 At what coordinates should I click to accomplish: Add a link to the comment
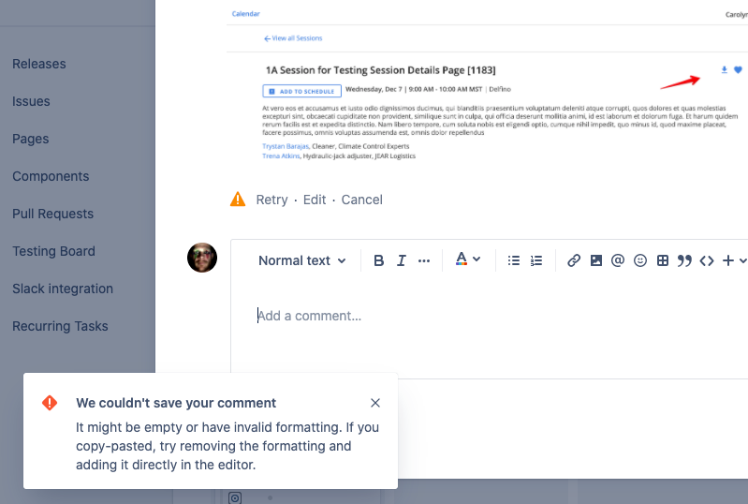(x=574, y=260)
